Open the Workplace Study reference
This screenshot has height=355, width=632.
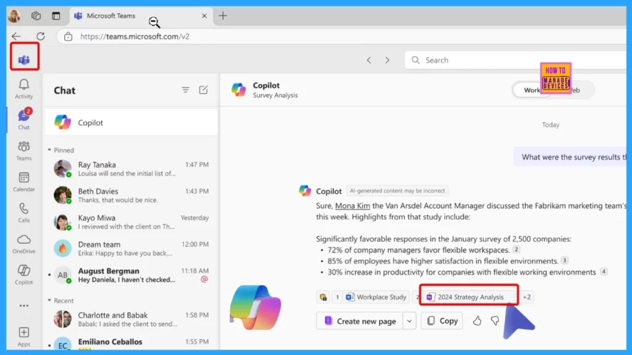coord(376,297)
